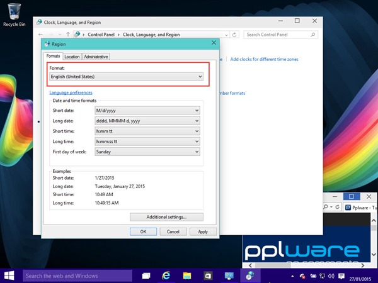Select the Region clock-globe taskbar icon
378x283 pixels.
[x=249, y=276]
